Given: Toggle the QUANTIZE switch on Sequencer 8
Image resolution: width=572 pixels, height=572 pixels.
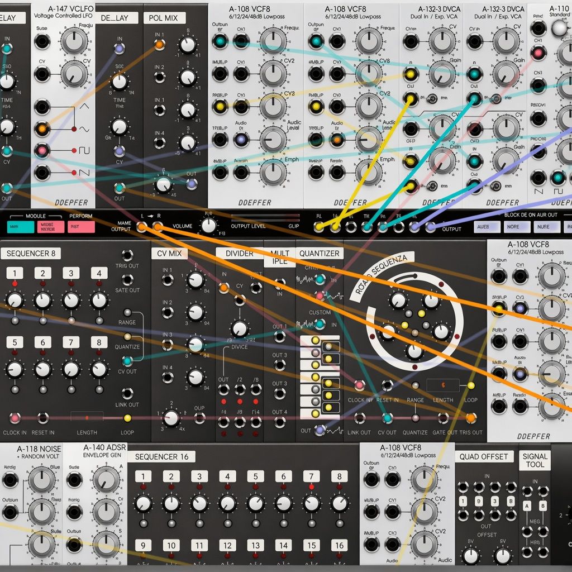Looking at the screenshot, I should 127,337.
